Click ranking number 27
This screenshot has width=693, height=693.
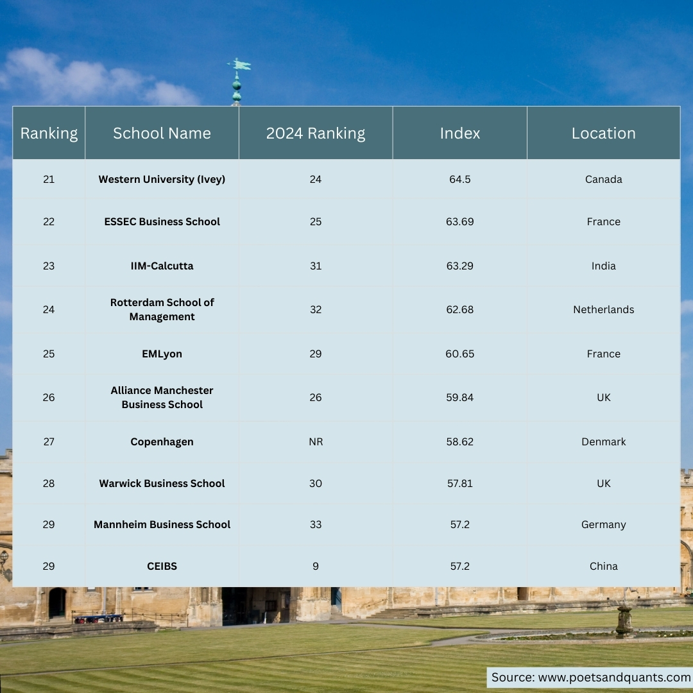[49, 442]
